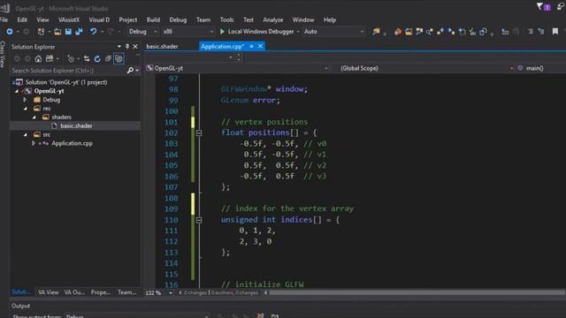Viewport: 566px width, 318px height.
Task: Open the x86 platform dropdown
Action: pyautogui.click(x=187, y=32)
